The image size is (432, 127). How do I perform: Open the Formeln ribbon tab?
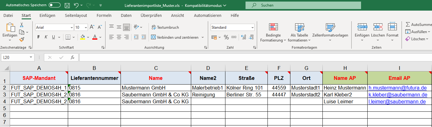point(104,15)
